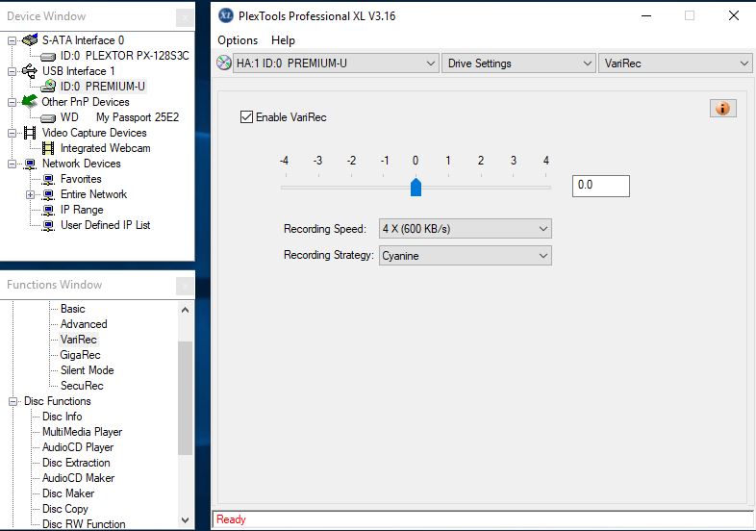Select GigaRec in Functions Window
756x531 pixels.
click(x=81, y=355)
